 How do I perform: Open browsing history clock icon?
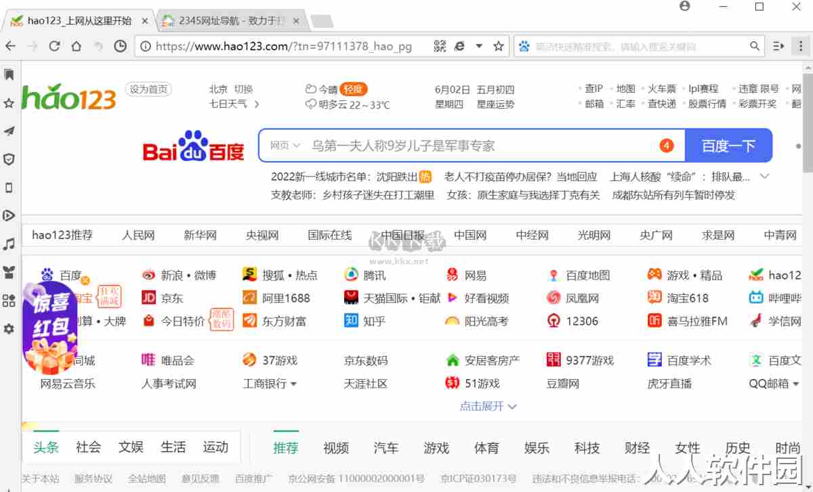point(120,46)
